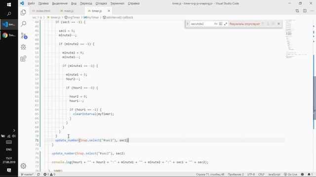Start Go Live server from status bar

tap(290, 175)
